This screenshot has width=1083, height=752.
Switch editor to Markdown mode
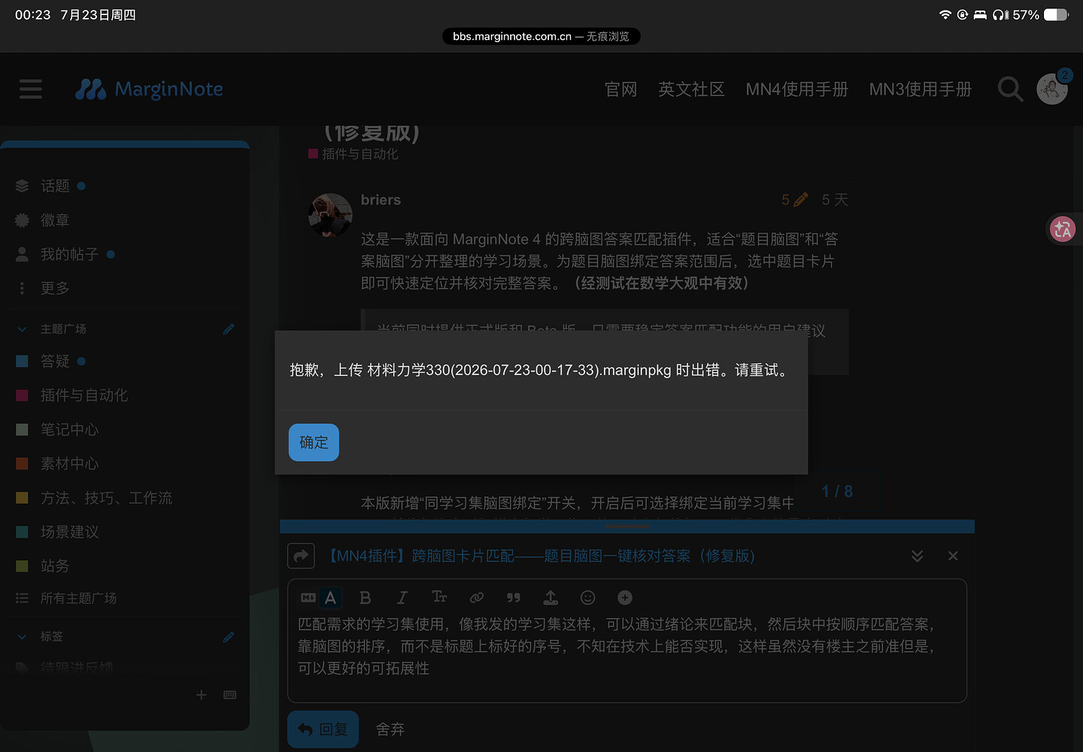[x=308, y=598]
